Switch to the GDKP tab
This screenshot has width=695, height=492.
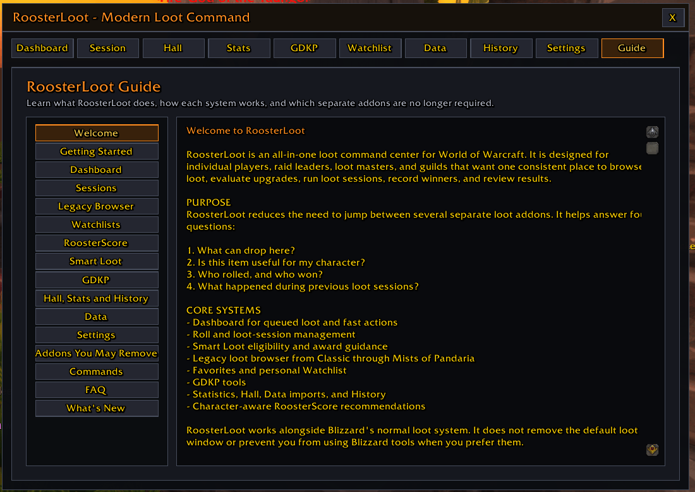click(x=305, y=48)
